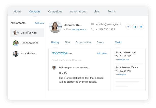Click the Jennifer Kim name heading
156x108 pixels.
tap(73, 25)
